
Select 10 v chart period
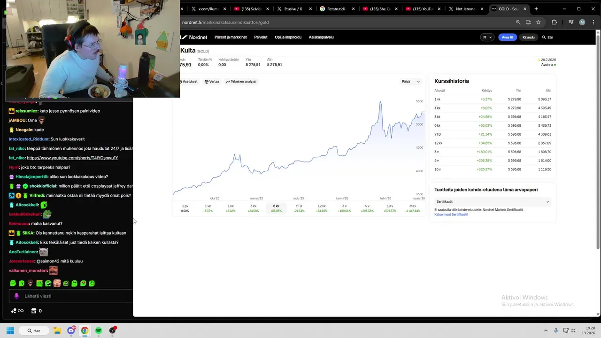coord(390,208)
